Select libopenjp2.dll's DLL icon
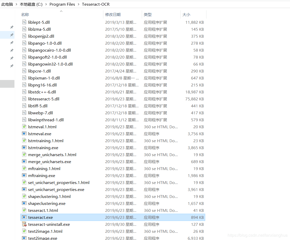This screenshot has height=240, width=290. click(x=24, y=36)
